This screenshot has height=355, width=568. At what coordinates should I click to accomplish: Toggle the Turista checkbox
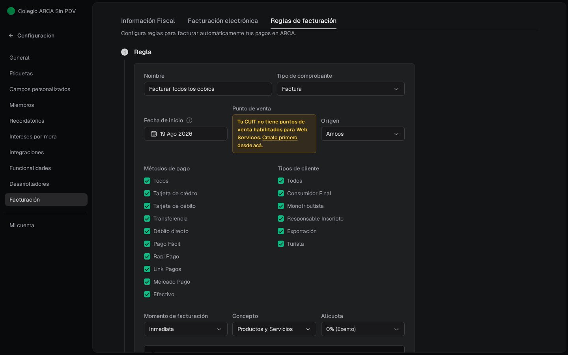pyautogui.click(x=281, y=244)
